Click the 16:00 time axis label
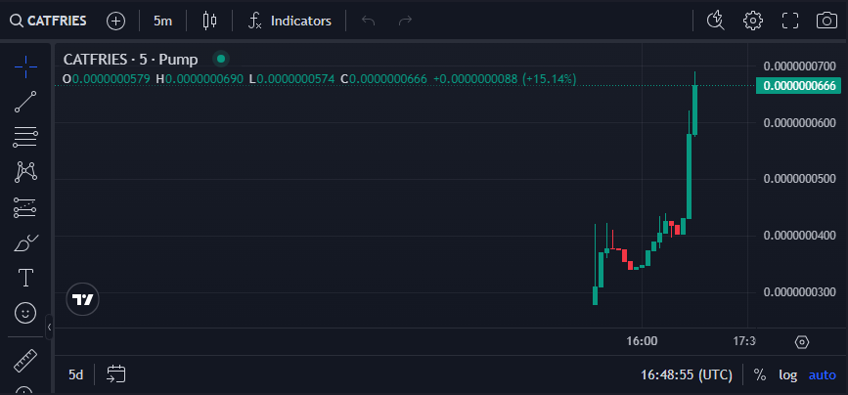The height and width of the screenshot is (395, 848). coord(642,341)
